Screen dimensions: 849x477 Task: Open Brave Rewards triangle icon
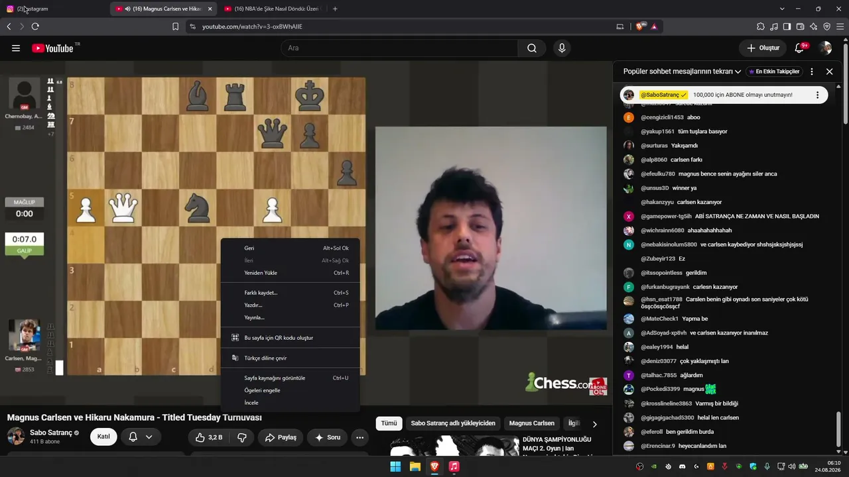(655, 26)
